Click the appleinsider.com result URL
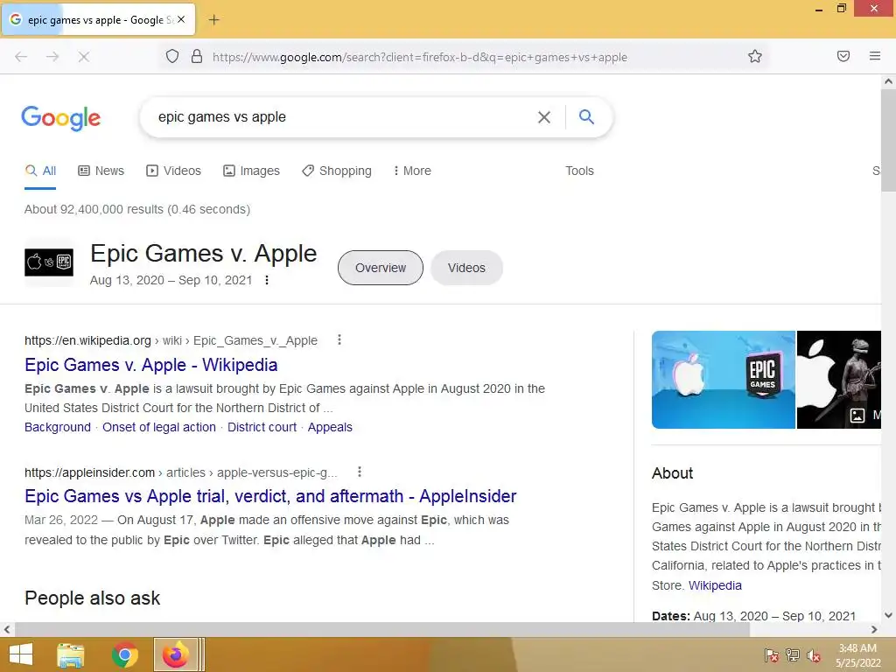The image size is (896, 672). point(180,472)
